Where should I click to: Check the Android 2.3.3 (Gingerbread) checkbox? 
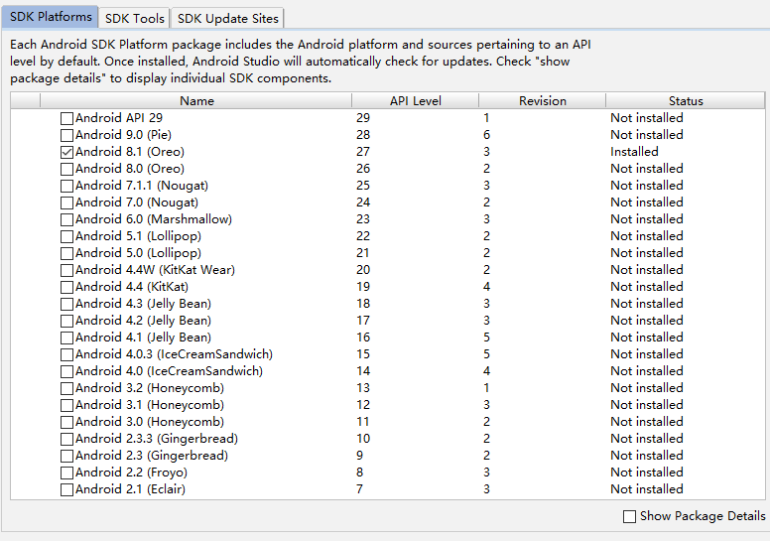coord(66,439)
